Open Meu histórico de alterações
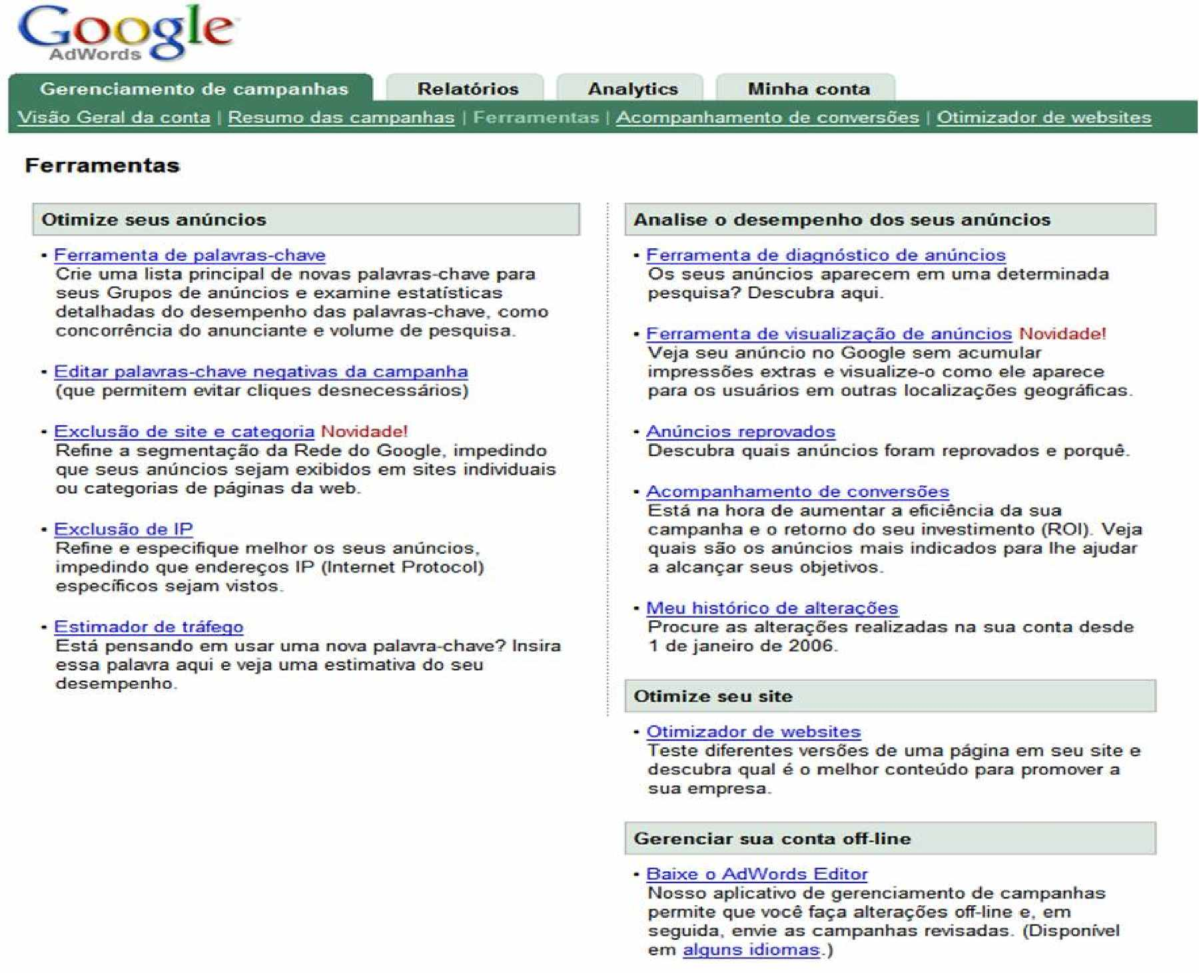 click(772, 608)
